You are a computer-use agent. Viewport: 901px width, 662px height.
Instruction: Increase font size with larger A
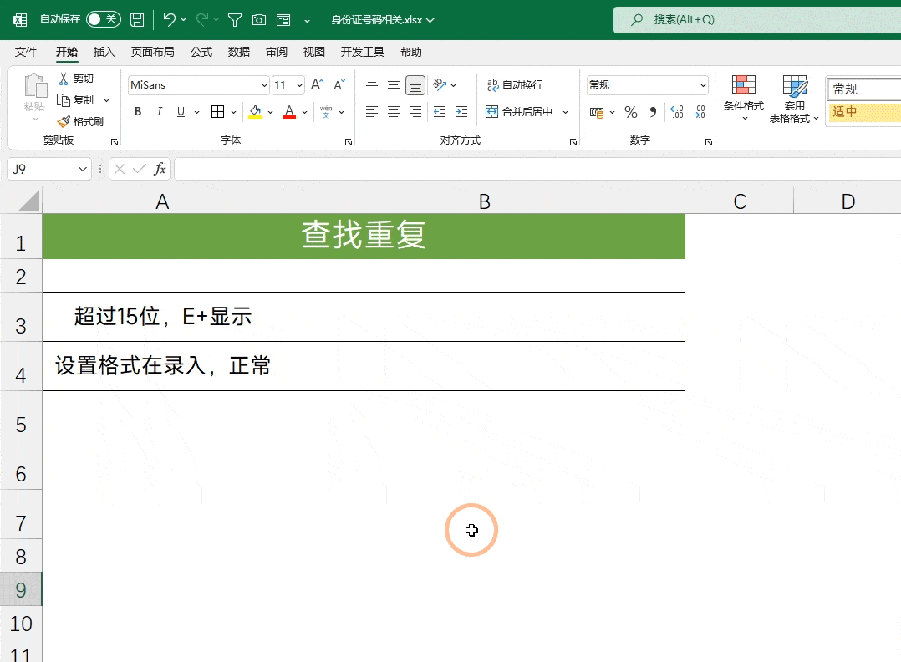(x=317, y=85)
